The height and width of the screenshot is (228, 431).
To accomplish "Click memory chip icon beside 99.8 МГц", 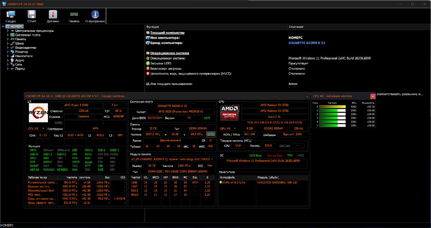I will [x=210, y=134].
